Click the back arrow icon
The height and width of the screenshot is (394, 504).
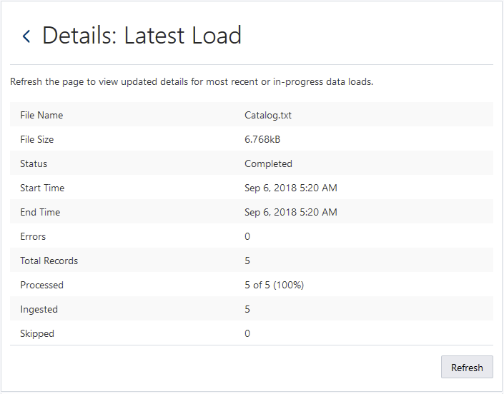coord(26,36)
